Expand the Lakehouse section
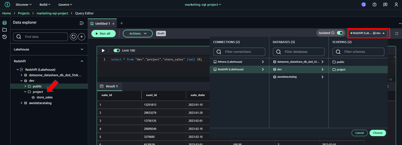The image size is (402, 145). coord(82,49)
